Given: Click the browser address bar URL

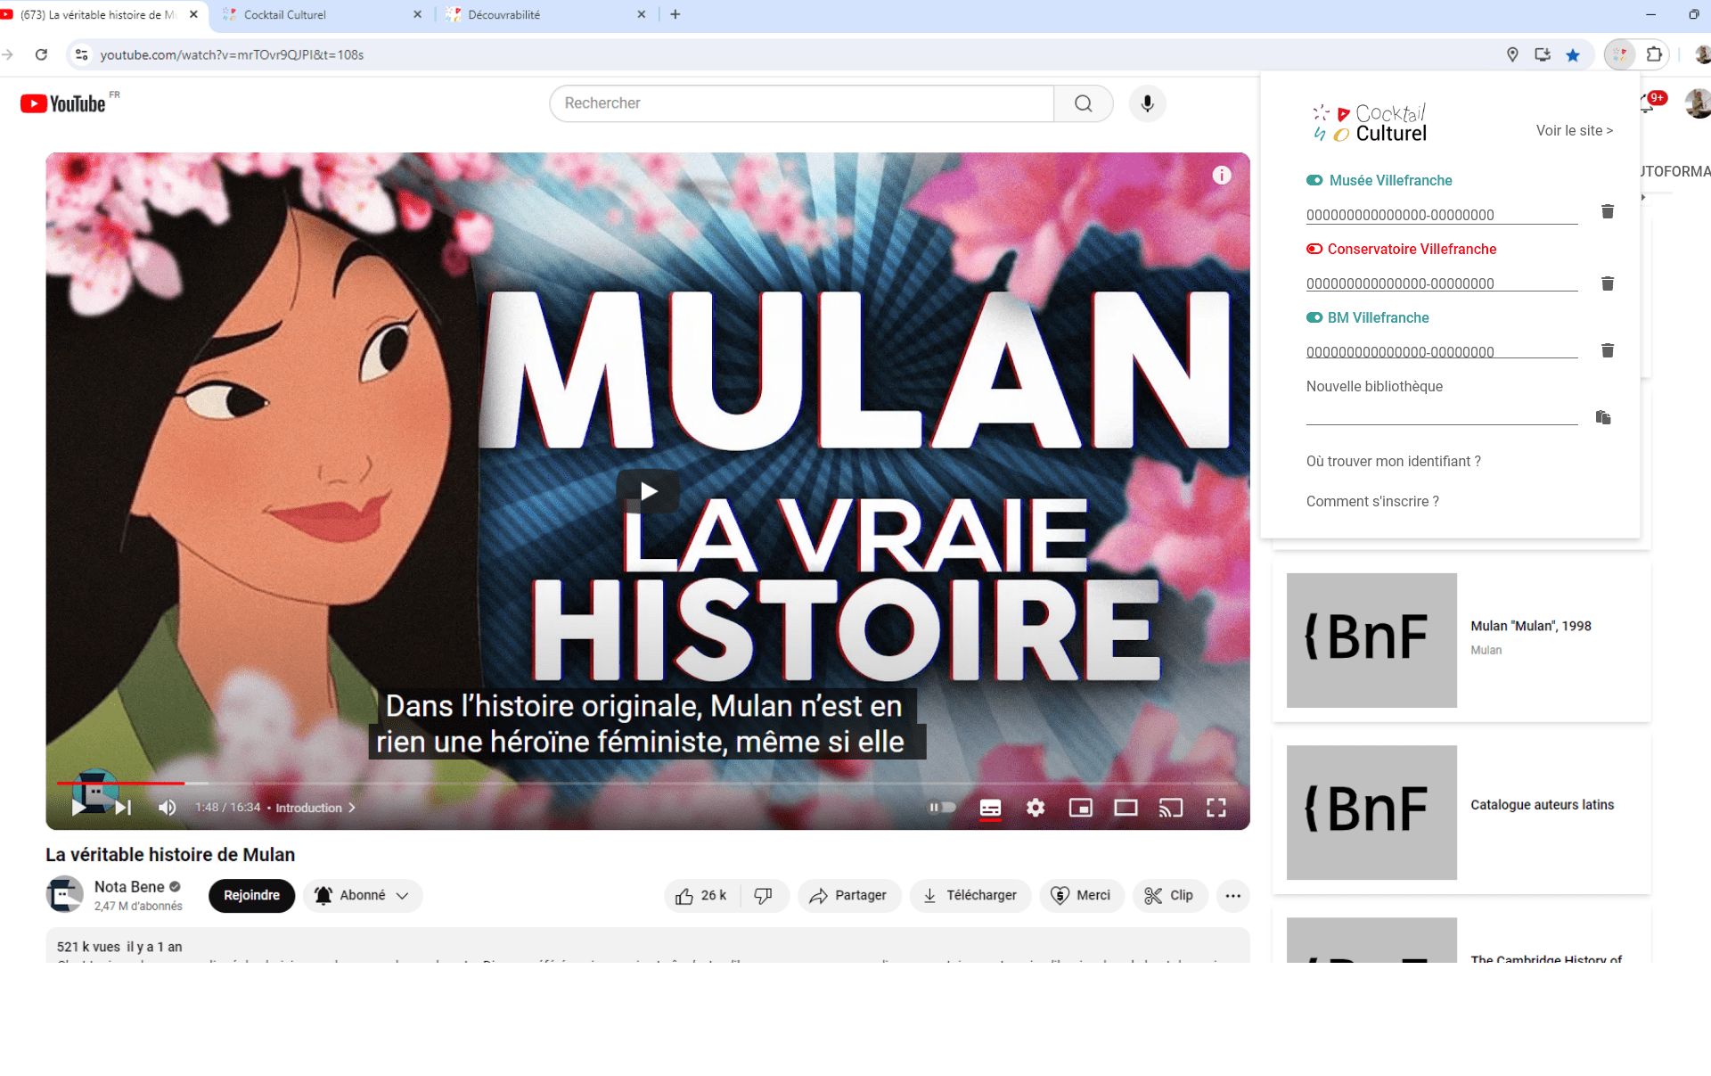Looking at the screenshot, I should pyautogui.click(x=232, y=54).
